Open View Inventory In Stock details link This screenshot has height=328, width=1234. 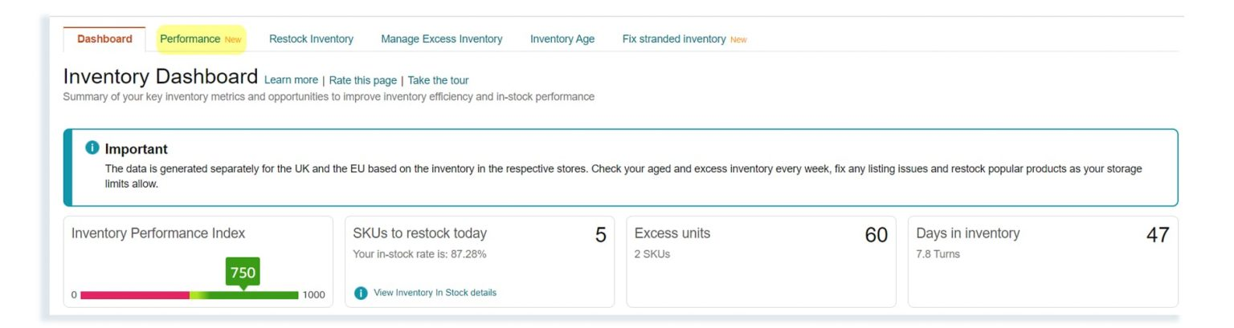coord(435,293)
